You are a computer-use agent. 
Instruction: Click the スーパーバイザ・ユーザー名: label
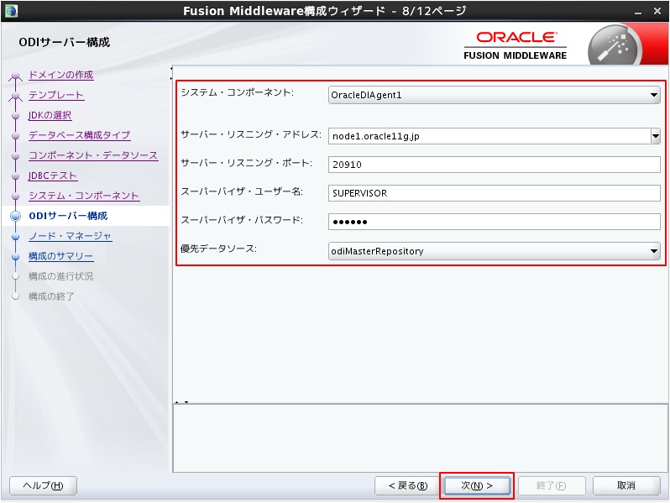242,191
